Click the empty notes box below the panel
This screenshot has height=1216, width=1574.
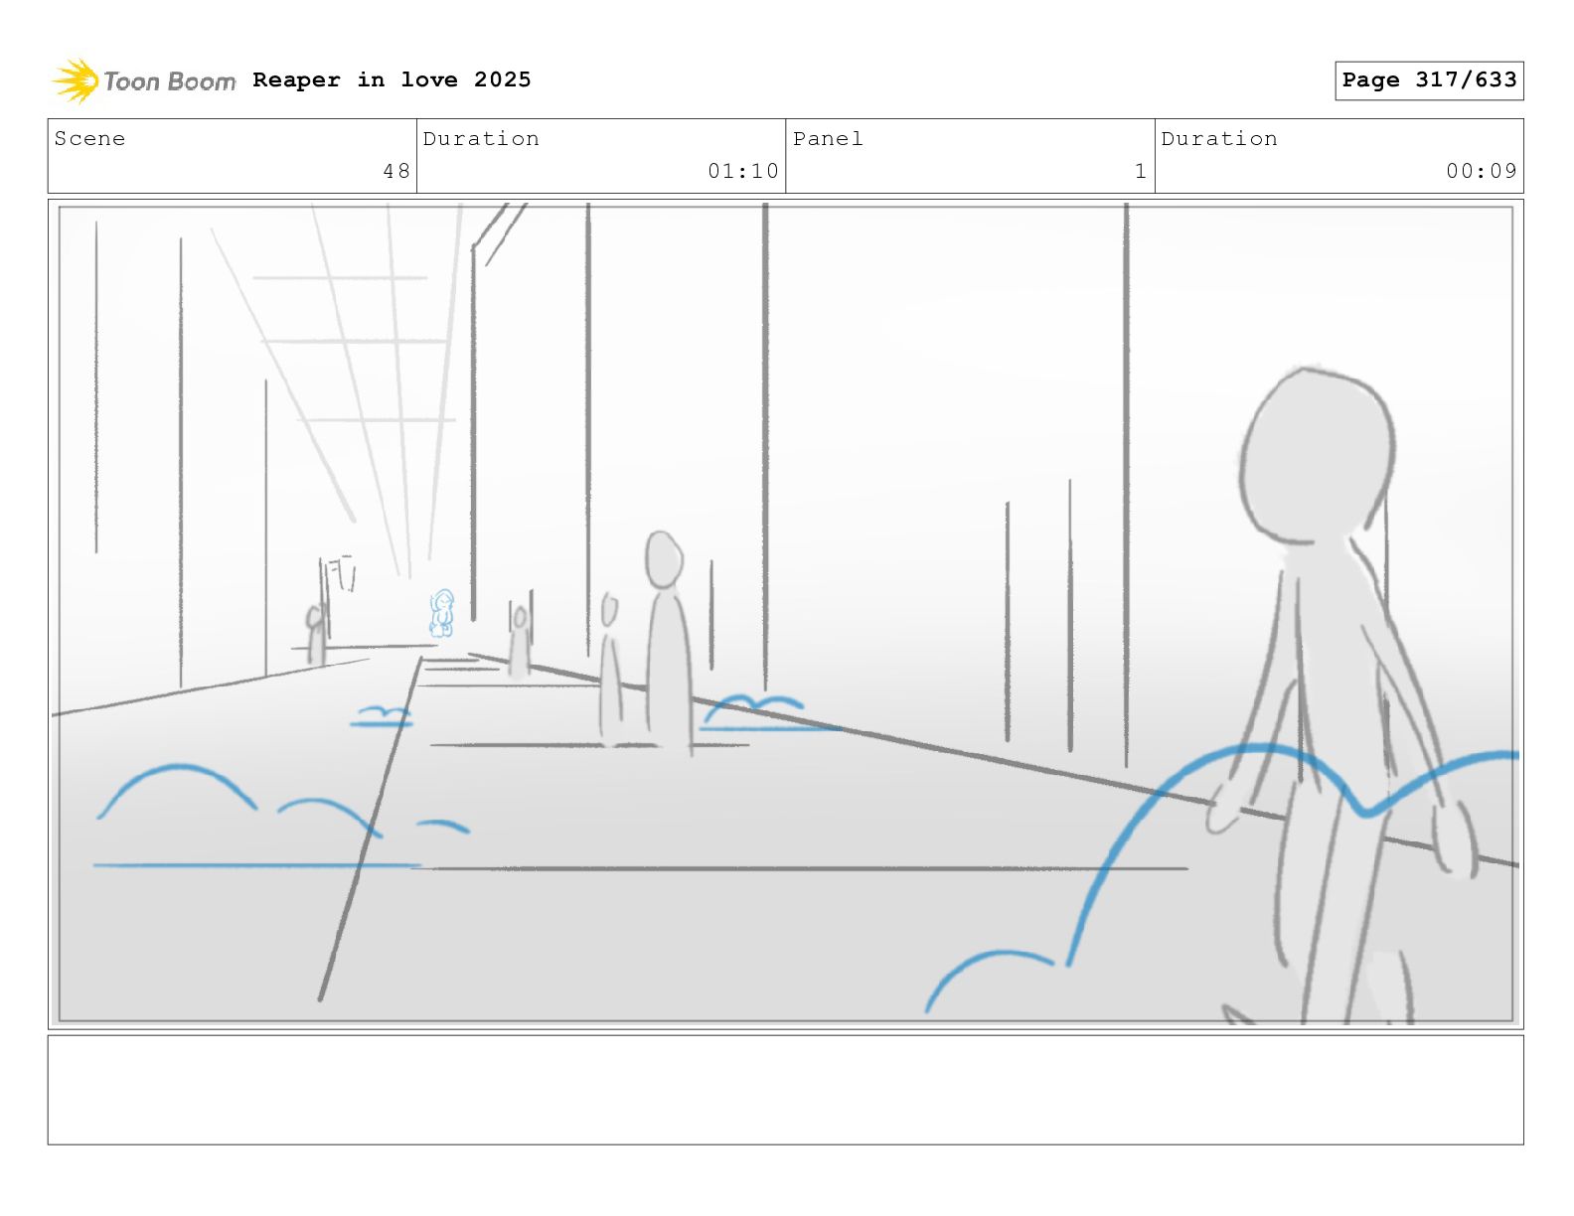pyautogui.click(x=785, y=1090)
